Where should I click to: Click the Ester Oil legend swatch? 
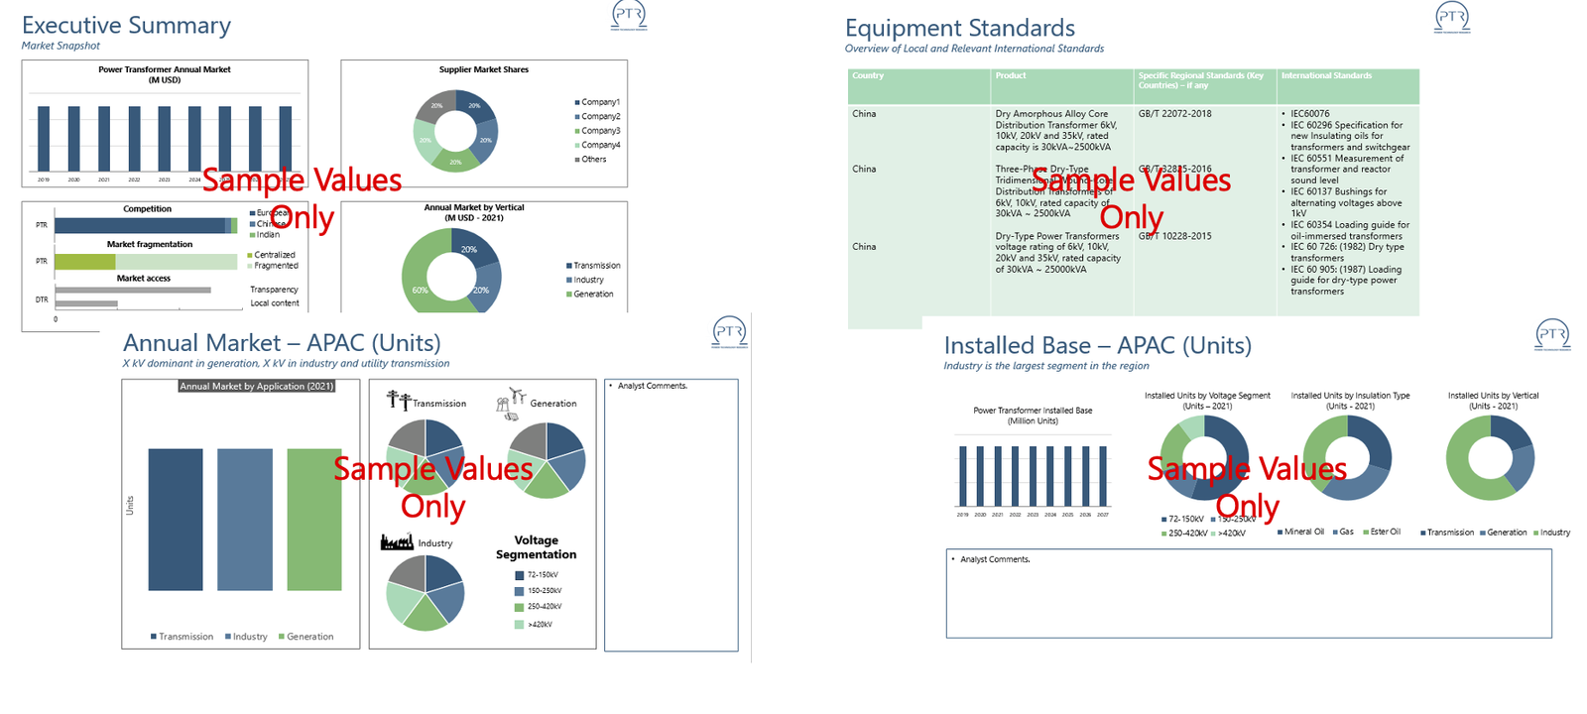pyautogui.click(x=1366, y=533)
